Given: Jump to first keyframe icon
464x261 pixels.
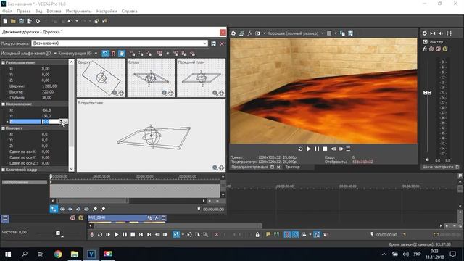Looking at the screenshot, I should point(62,209).
